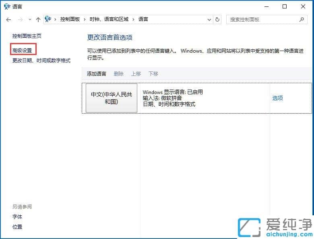
Task: Open the recent locations dropdown arrow
Action: click(29, 20)
